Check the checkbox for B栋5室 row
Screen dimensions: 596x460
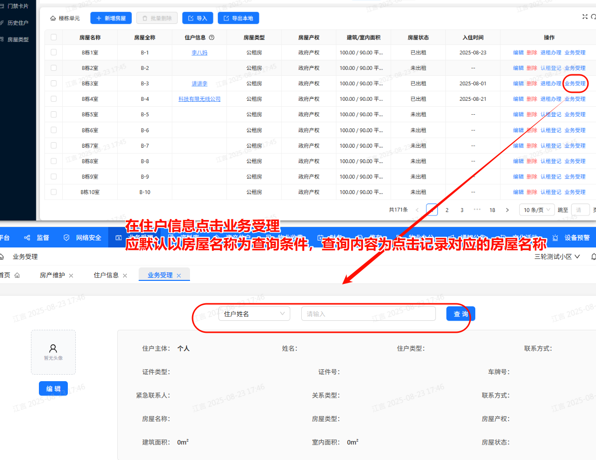53,114
